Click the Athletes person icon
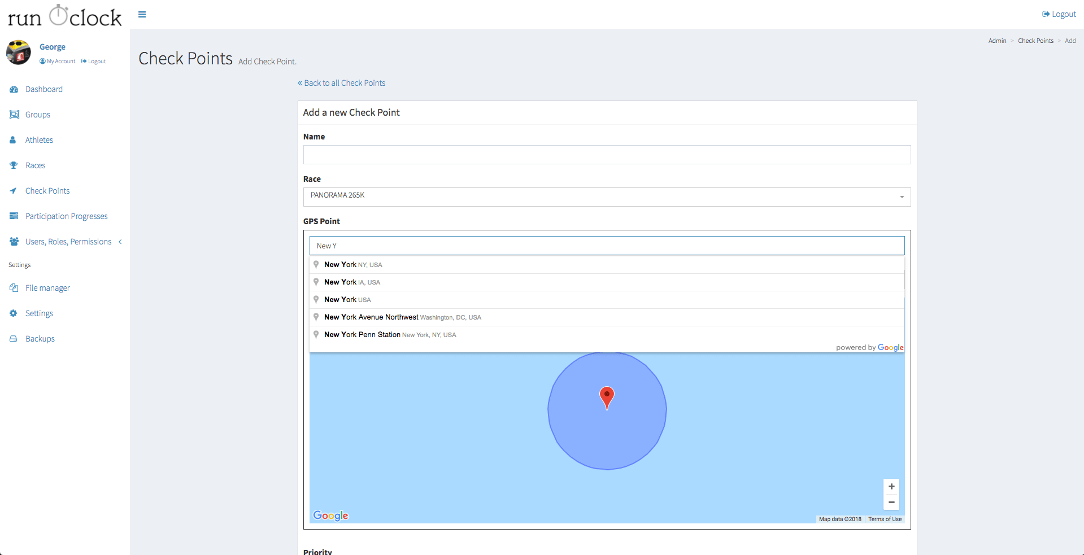The width and height of the screenshot is (1084, 555). click(13, 140)
